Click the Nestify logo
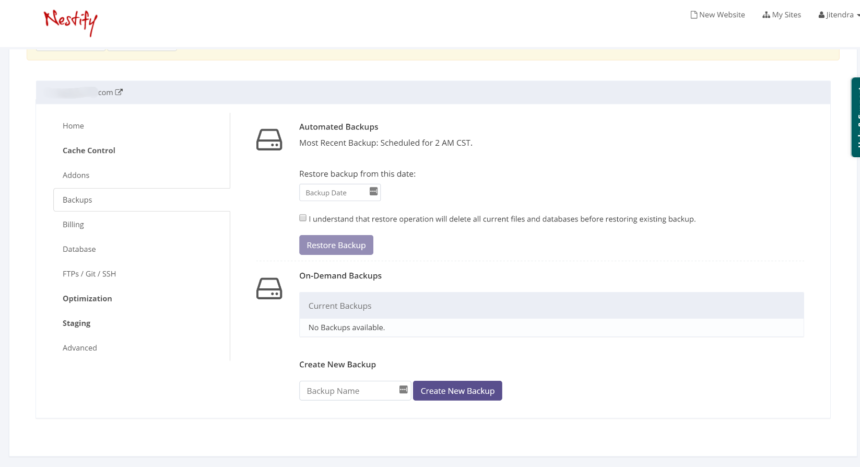The height and width of the screenshot is (467, 860). pos(70,22)
